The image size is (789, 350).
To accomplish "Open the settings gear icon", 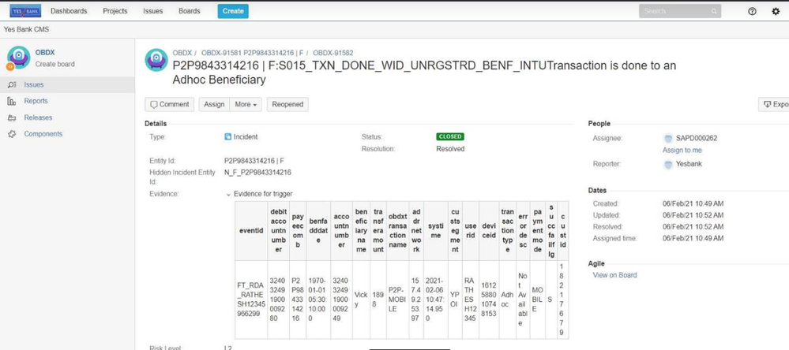I will pos(776,11).
